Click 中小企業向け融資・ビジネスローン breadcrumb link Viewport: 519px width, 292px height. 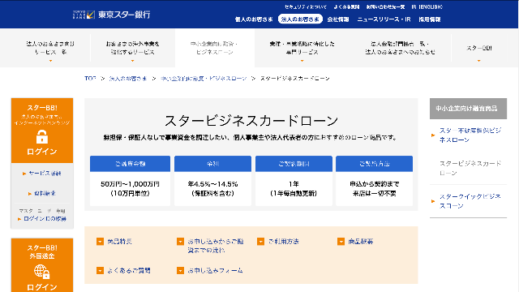coord(204,79)
